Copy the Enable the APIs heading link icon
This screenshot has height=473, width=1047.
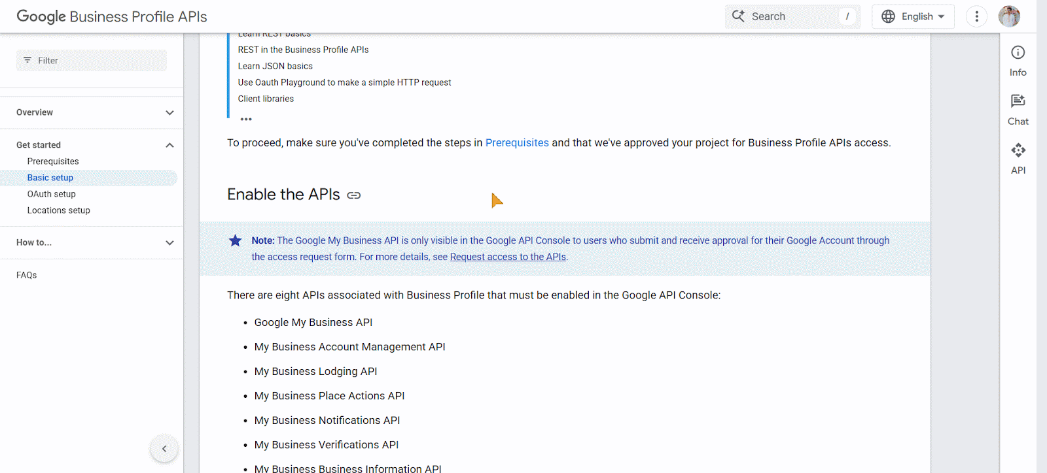coord(354,195)
